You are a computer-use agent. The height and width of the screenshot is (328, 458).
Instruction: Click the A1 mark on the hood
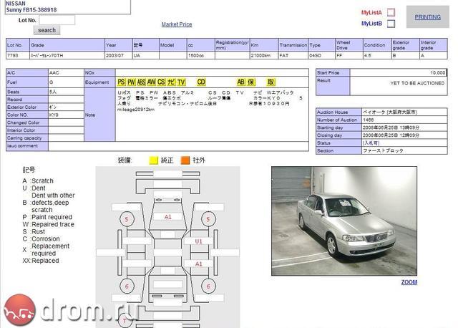(168, 217)
